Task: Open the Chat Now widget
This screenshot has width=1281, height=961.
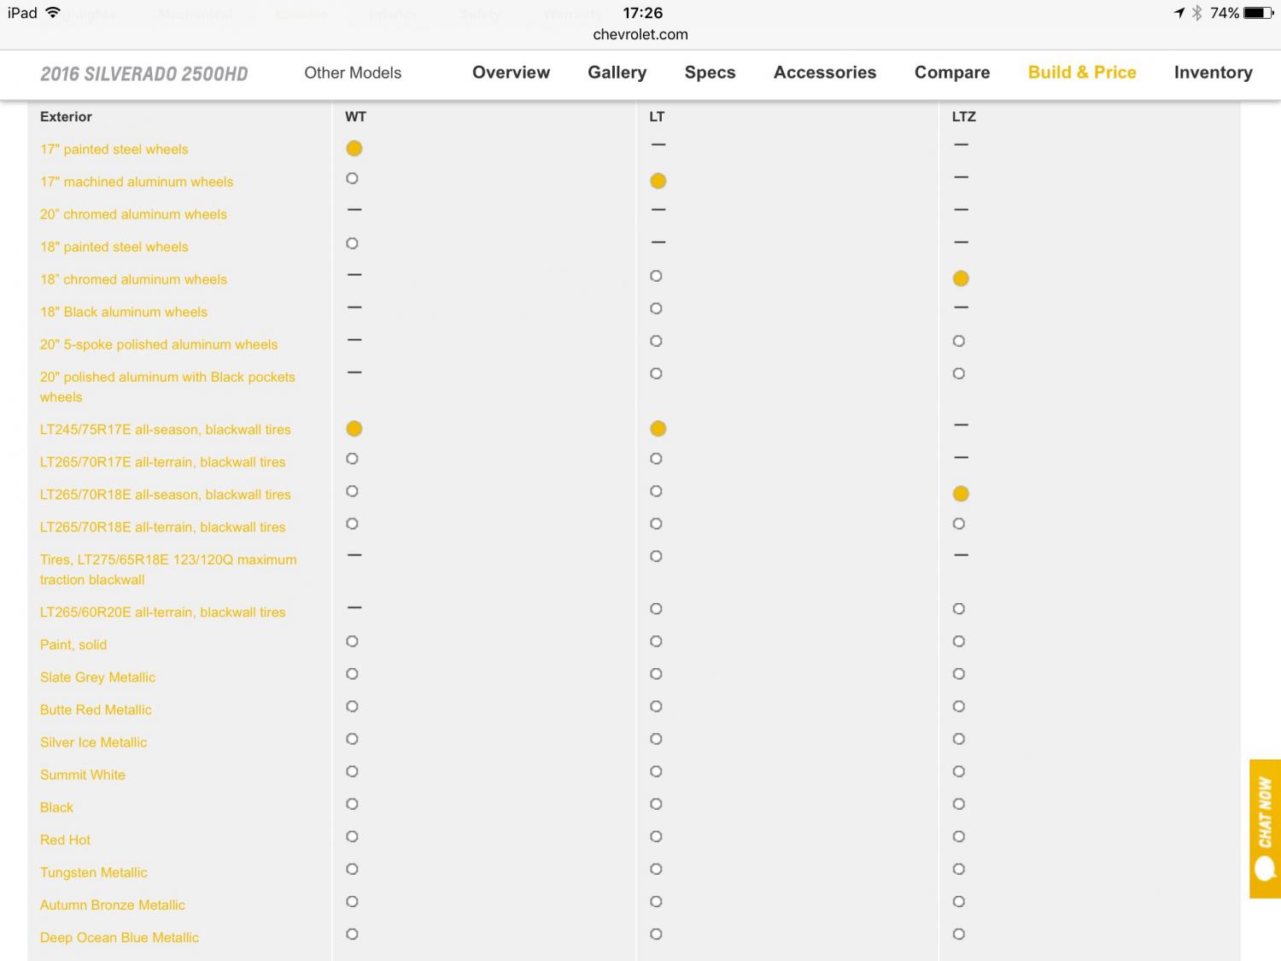Action: tap(1265, 829)
